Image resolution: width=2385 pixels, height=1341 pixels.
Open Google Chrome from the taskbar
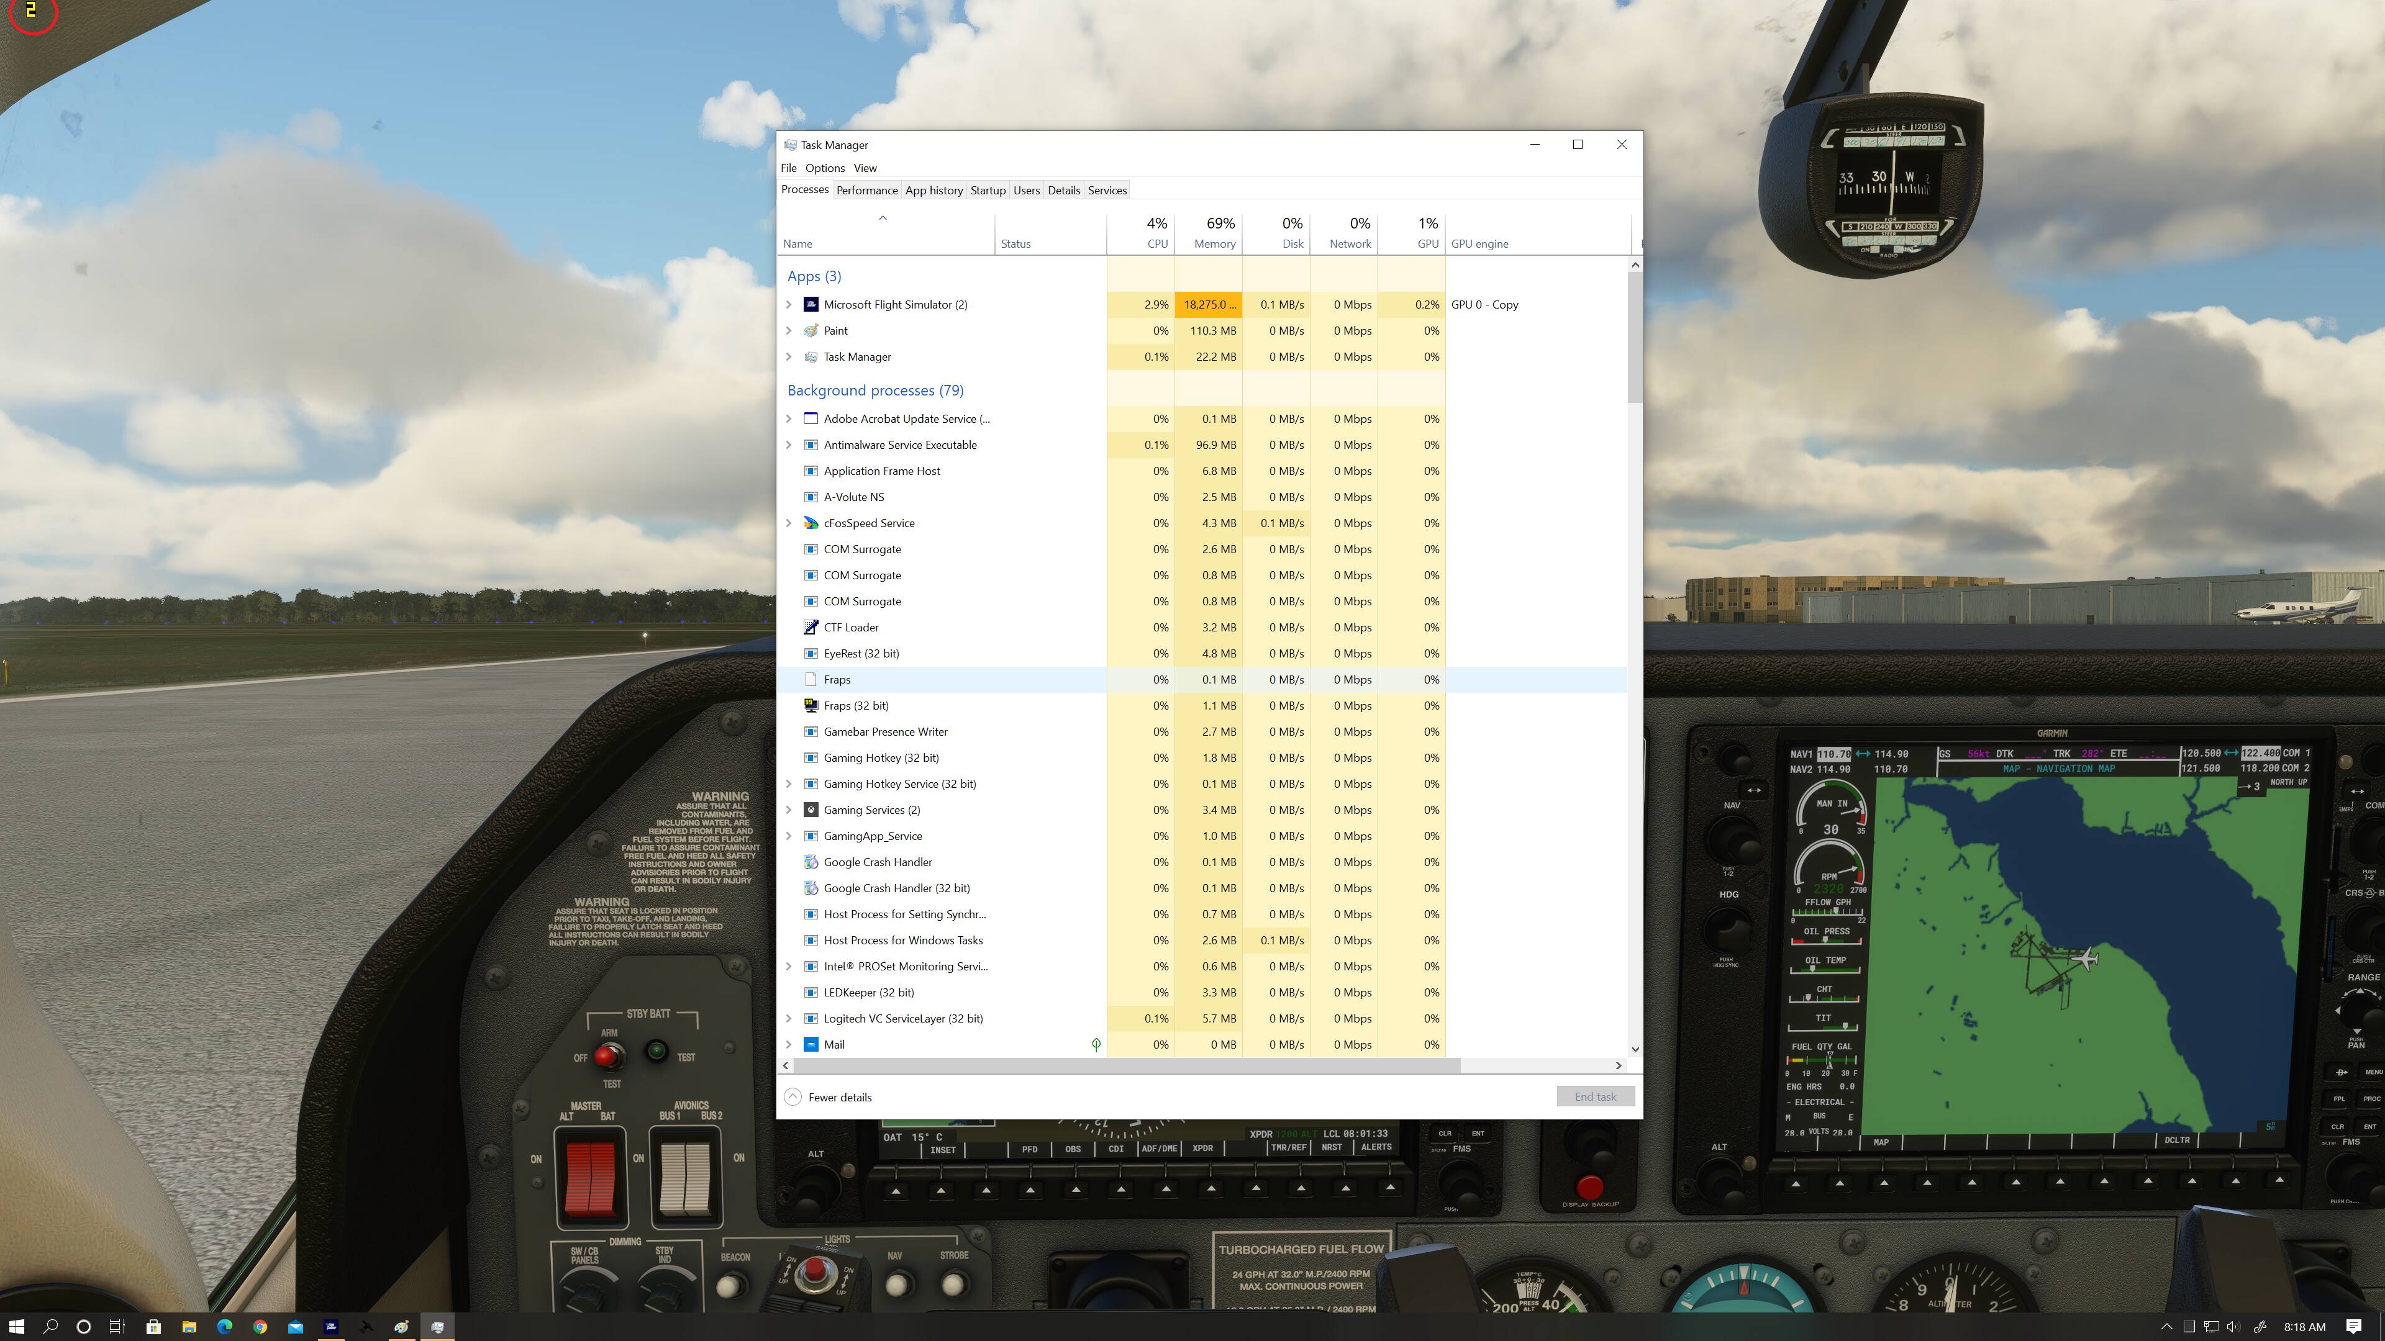[x=260, y=1326]
